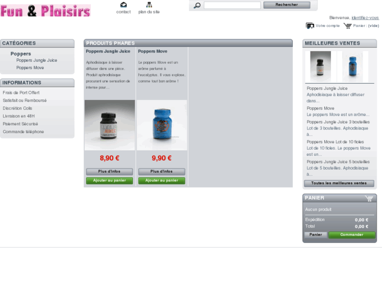Click the Poppers Jungle Juice featured title

[108, 51]
